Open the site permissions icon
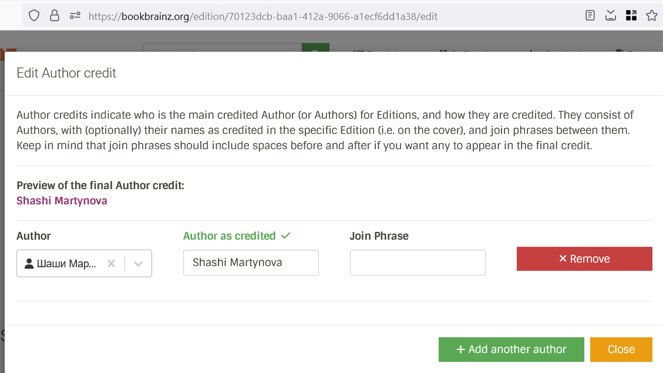The width and height of the screenshot is (663, 373). (75, 16)
